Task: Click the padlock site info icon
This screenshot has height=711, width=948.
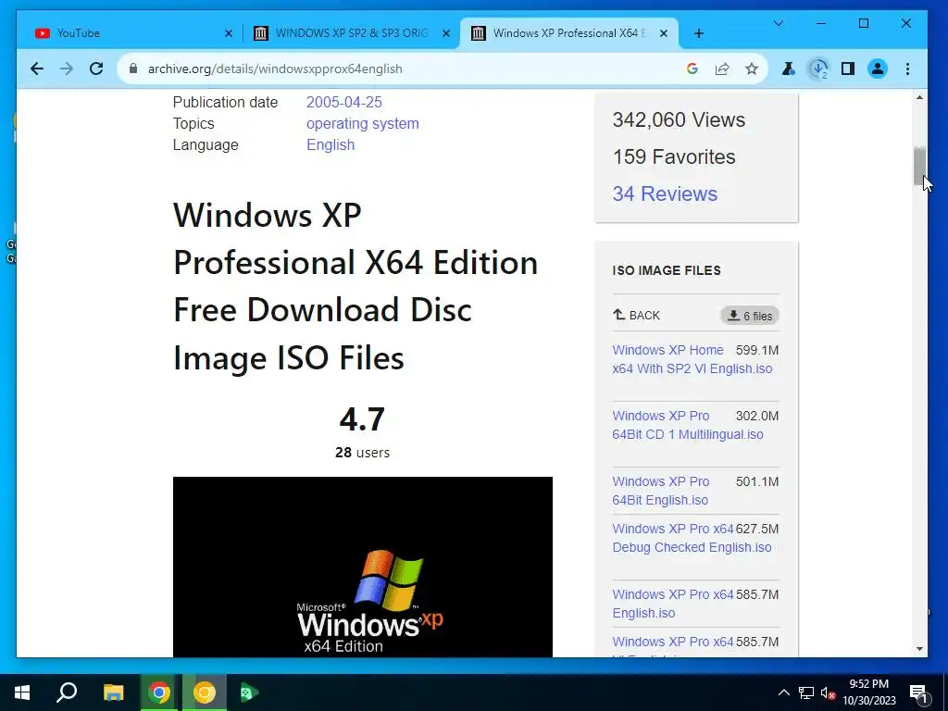Action: 133,69
